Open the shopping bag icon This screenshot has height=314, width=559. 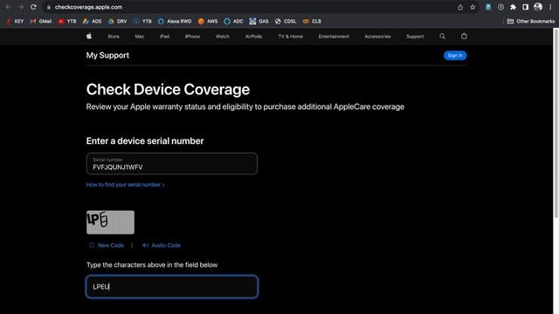pyautogui.click(x=464, y=37)
